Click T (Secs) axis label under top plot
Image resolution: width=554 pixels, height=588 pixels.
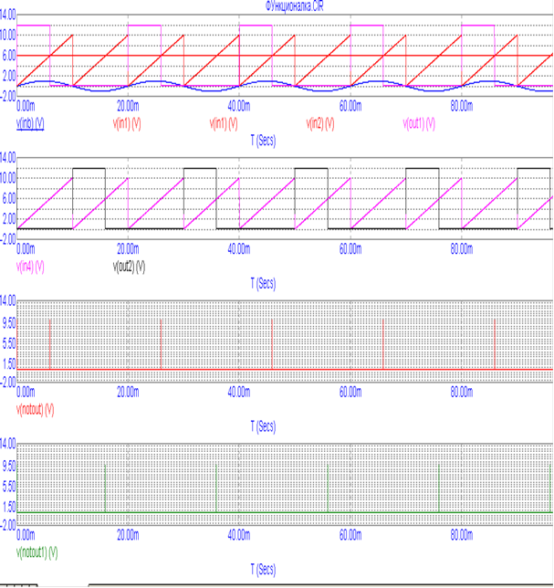click(263, 140)
